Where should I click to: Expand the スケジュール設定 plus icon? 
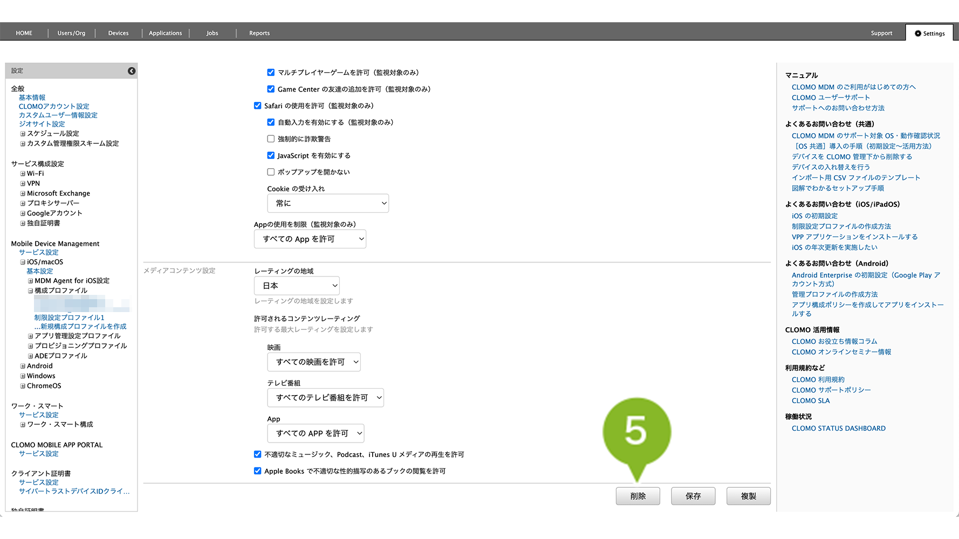[23, 134]
